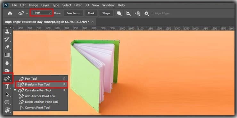Select the Dodge tool
The height and width of the screenshot is (118, 237).
7,70
